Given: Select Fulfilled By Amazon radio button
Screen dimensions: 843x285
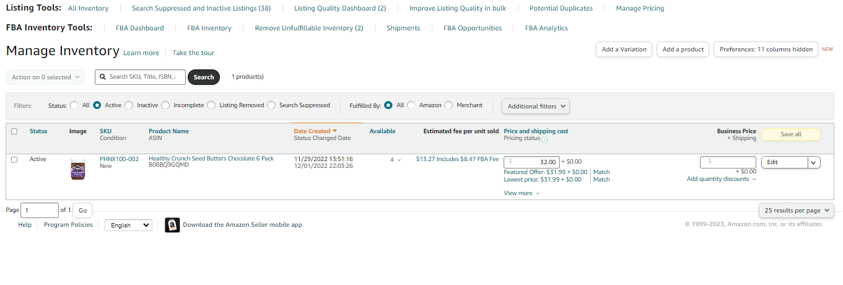Looking at the screenshot, I should tap(411, 105).
